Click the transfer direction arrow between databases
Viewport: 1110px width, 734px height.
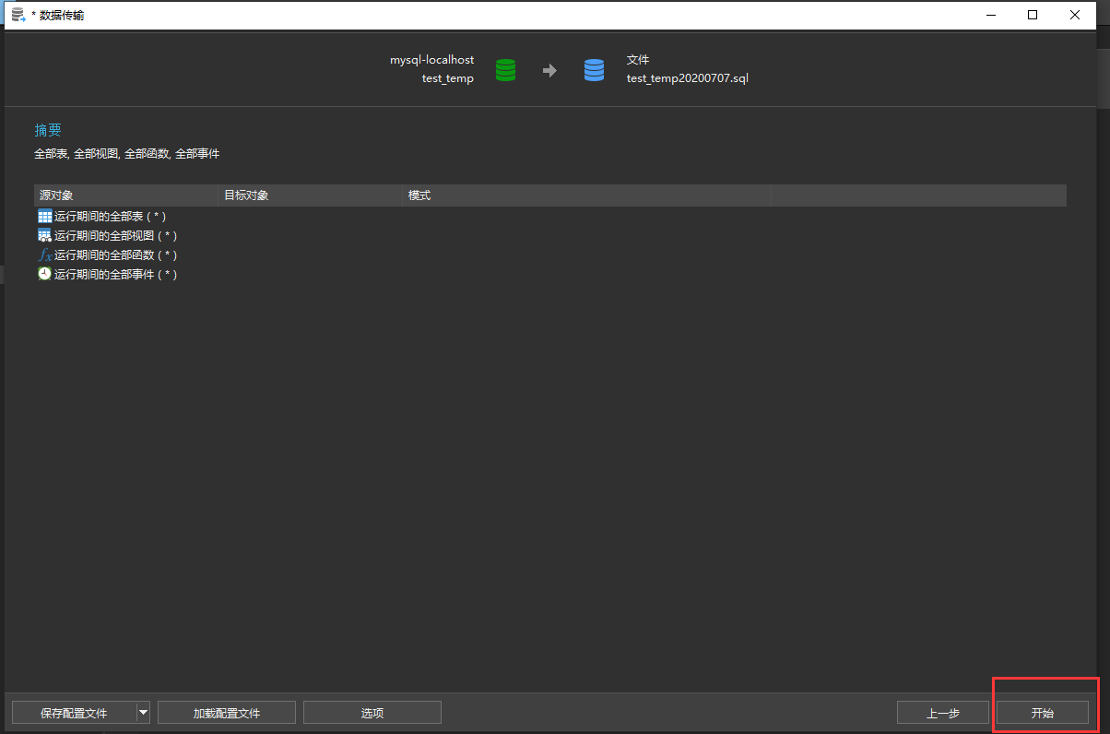click(550, 69)
